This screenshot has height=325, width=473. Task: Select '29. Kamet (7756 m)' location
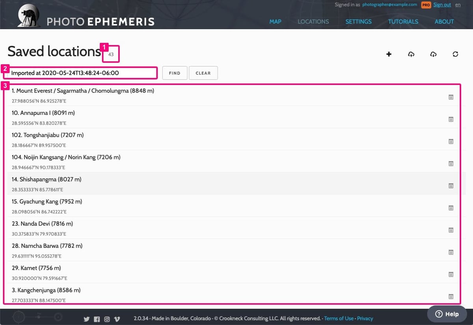pyautogui.click(x=36, y=268)
